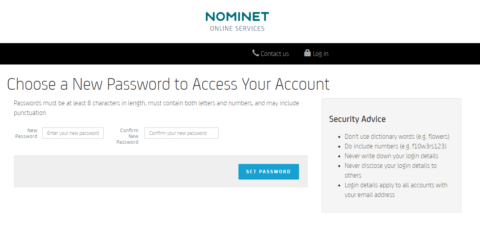Click the phone icon beside Contact us
The image size is (480, 230).
point(256,53)
